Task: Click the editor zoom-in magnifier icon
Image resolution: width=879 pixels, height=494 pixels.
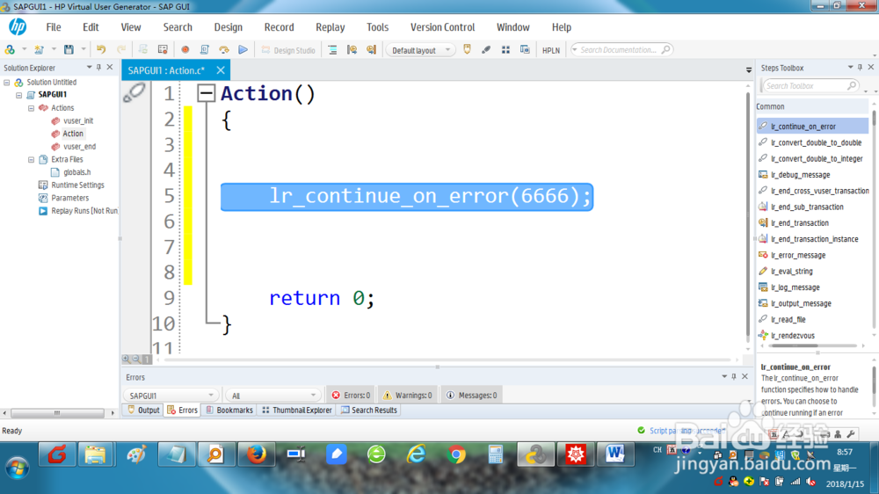Action: 126,359
